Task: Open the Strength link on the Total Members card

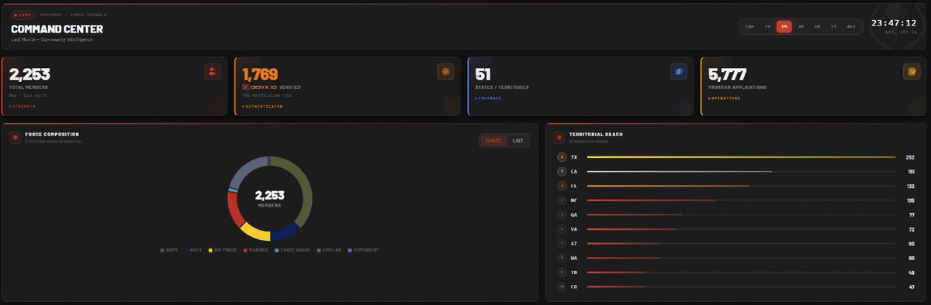Action: pyautogui.click(x=22, y=106)
